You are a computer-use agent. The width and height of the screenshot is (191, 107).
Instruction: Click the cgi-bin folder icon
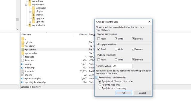[23, 42]
